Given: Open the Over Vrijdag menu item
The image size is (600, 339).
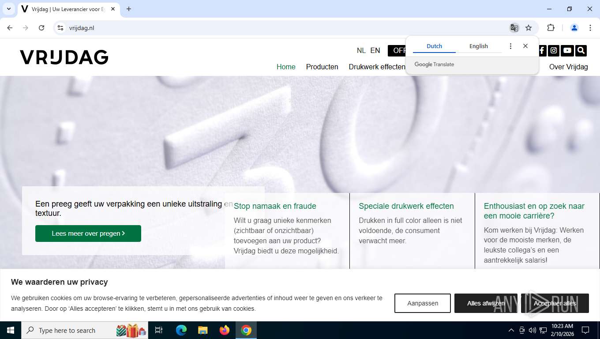Looking at the screenshot, I should click(568, 67).
